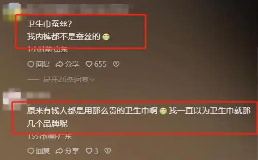258x160 pixels.
Task: Click the 分享 text on first comment
Action: (x=72, y=64)
